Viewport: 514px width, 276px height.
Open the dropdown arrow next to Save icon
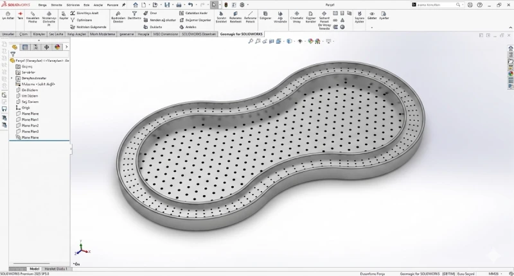[172, 5]
